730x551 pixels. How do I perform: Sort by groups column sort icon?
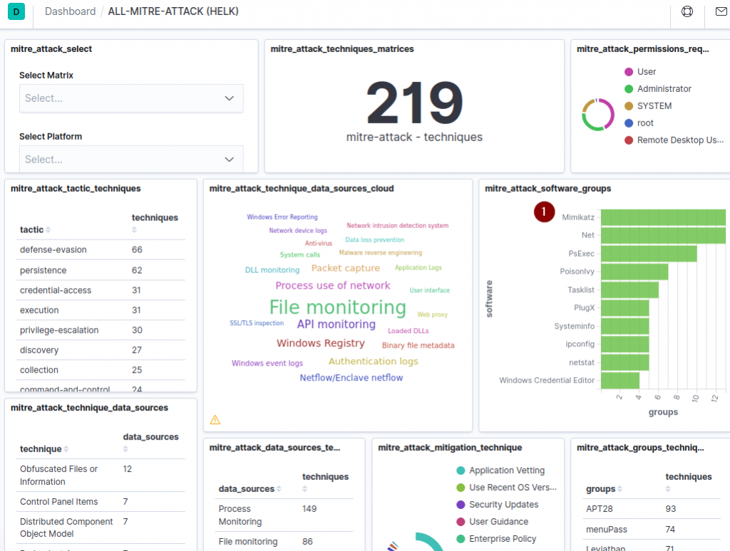(620, 489)
